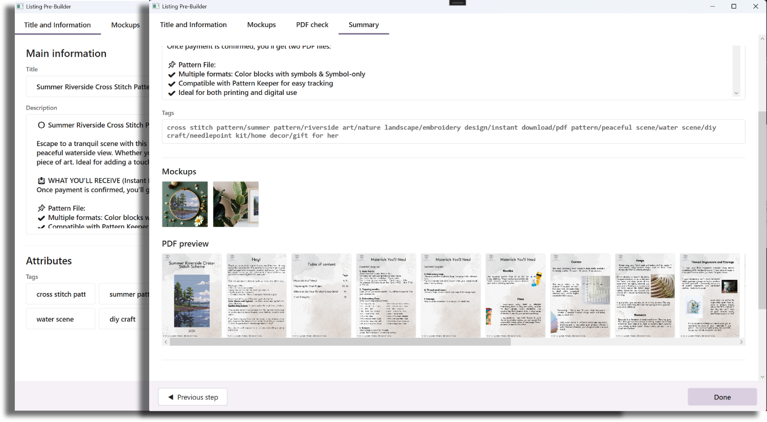The image size is (767, 422).
Task: Select Title and Information tab in back window
Action: (x=58, y=25)
